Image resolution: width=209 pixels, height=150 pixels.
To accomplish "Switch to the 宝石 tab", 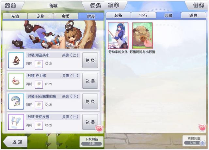I will (143, 15).
